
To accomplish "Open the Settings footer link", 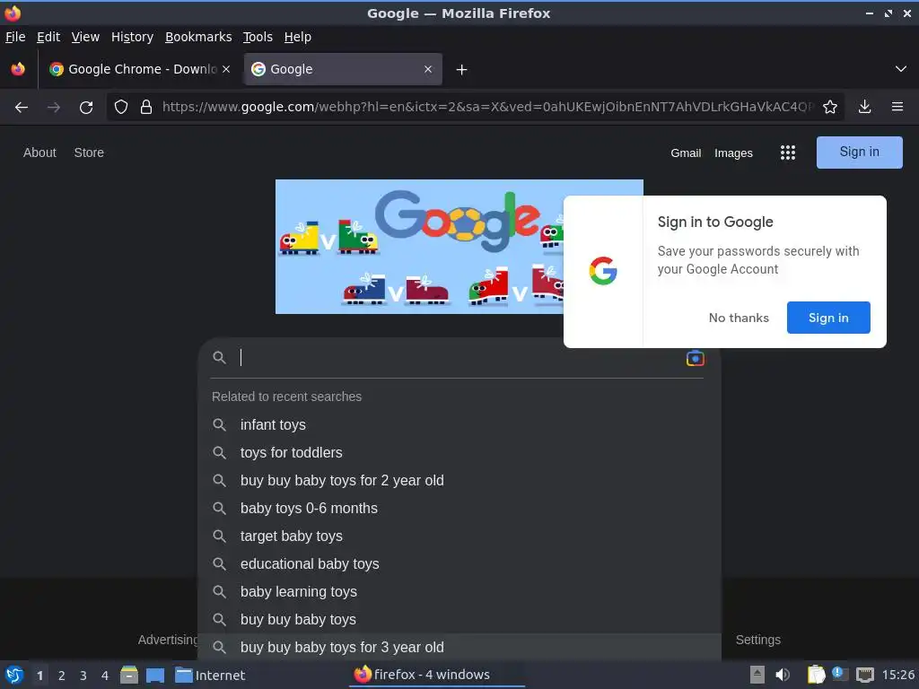I will click(757, 640).
